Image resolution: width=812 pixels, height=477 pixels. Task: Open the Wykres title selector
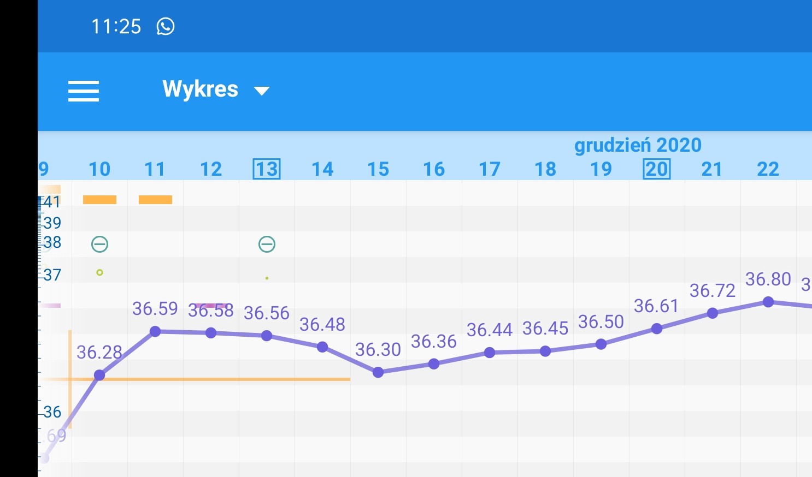(200, 90)
